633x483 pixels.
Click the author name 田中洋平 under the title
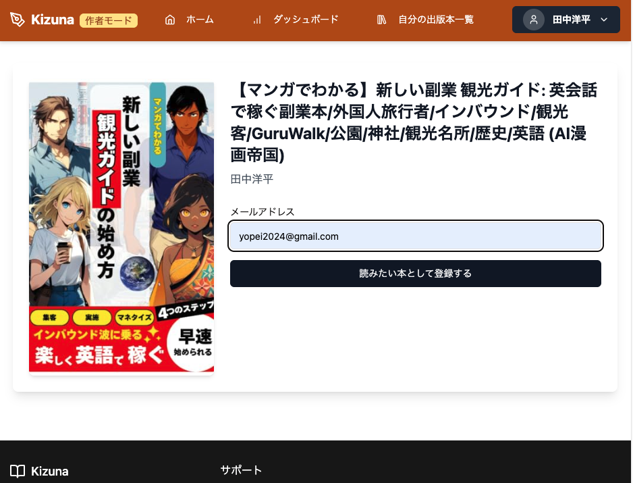(252, 179)
